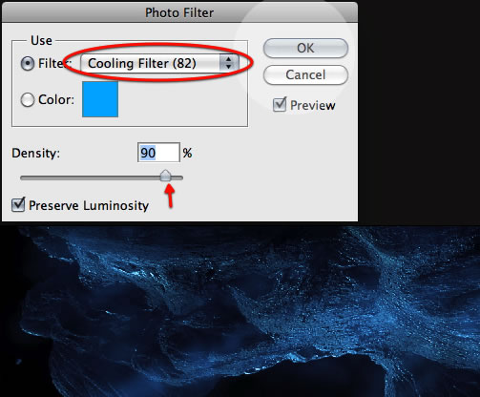Toggle the Preserve Luminosity checkbox
The height and width of the screenshot is (397, 480).
point(18,204)
